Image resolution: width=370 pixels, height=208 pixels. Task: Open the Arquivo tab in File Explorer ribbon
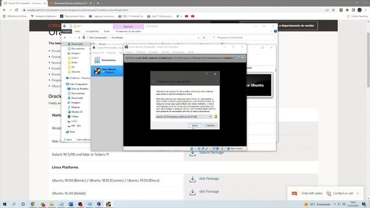pyautogui.click(x=66, y=31)
